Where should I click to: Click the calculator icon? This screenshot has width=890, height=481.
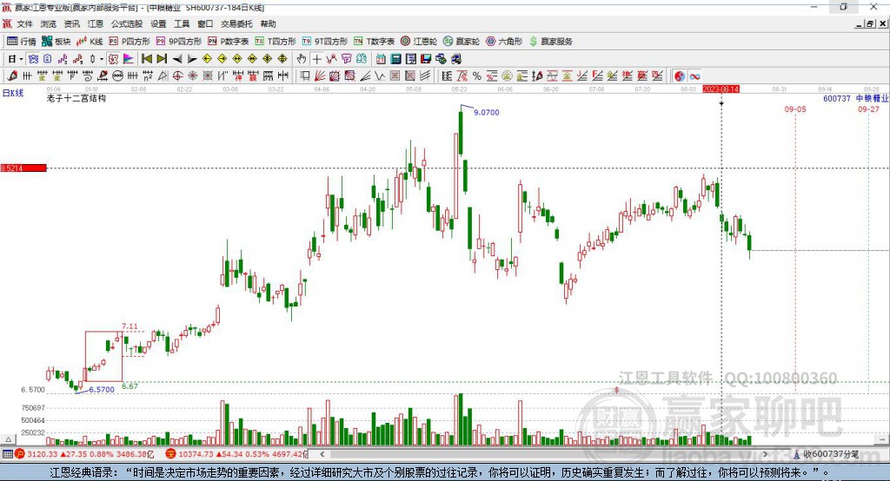point(395,59)
